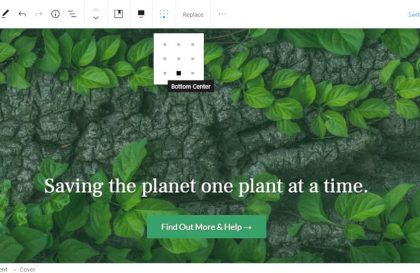This screenshot has height=273, width=420.
Task: Open the block alignment icon
Action: click(141, 14)
